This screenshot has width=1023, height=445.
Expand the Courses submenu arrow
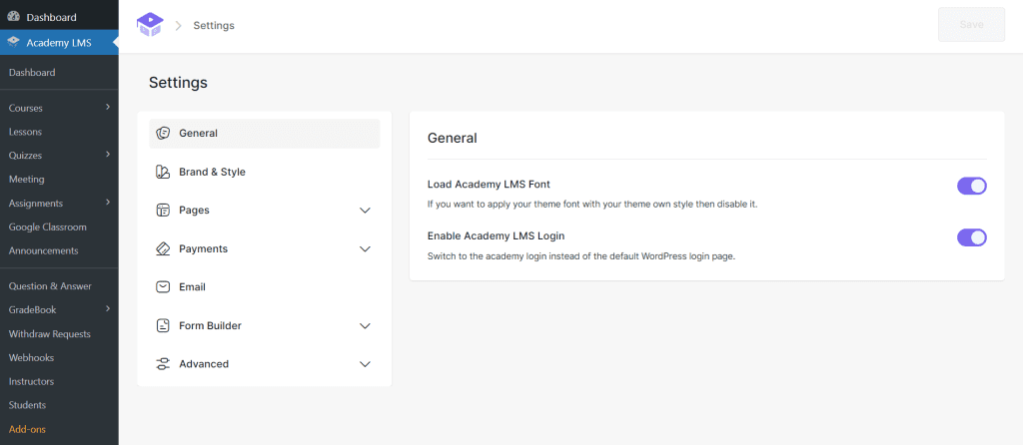tap(108, 107)
